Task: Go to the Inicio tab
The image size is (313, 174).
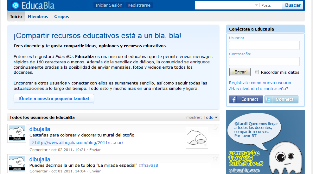Action: [x=16, y=16]
